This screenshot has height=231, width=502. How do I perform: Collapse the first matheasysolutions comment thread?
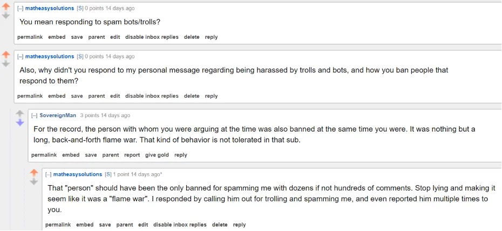point(20,8)
